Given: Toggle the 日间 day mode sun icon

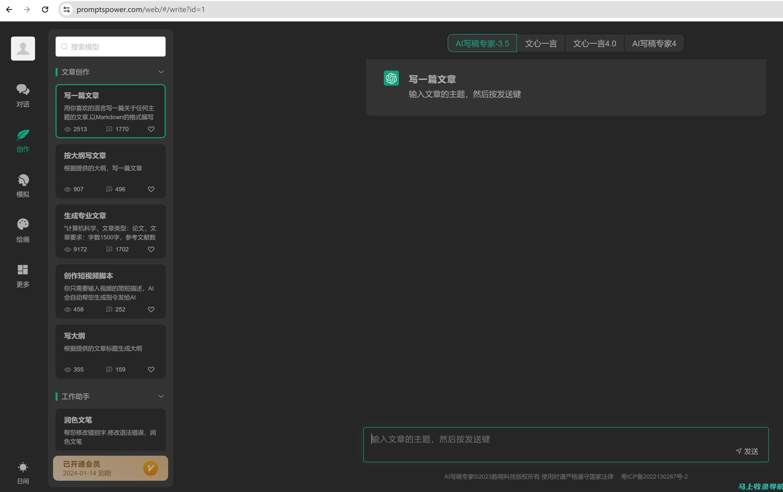Looking at the screenshot, I should point(23,467).
